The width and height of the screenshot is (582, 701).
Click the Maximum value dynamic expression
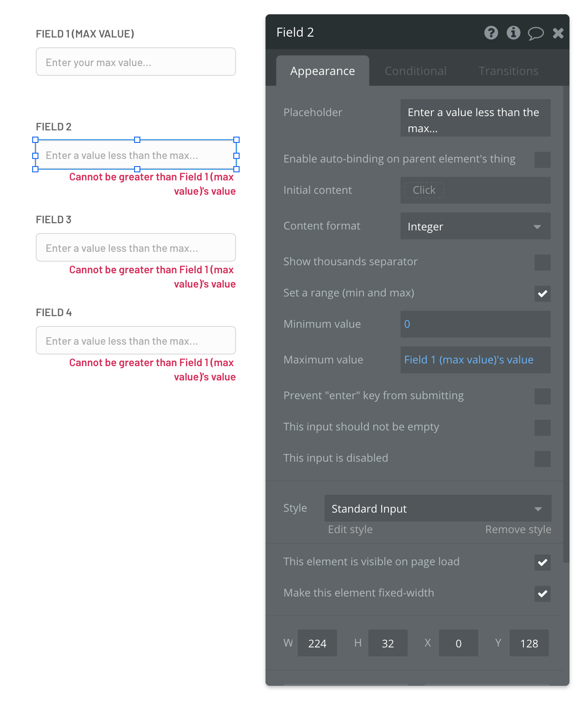click(x=468, y=360)
